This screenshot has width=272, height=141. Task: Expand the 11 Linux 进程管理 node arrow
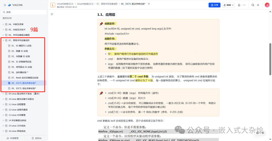click(3, 105)
